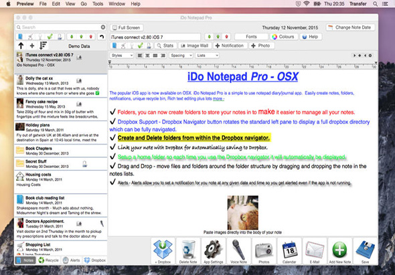Image resolution: width=395 pixels, height=275 pixels.
Task: Toggle the blue note icon in the editor toolbar
Action: point(114,45)
